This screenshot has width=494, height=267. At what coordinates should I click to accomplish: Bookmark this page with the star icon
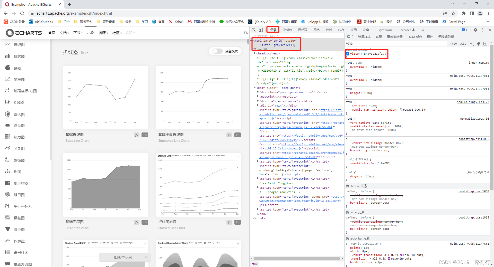click(x=453, y=13)
